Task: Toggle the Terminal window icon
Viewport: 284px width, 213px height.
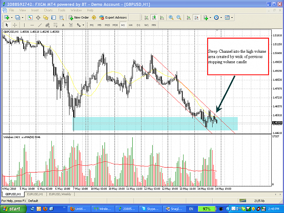Action: tap(54, 18)
